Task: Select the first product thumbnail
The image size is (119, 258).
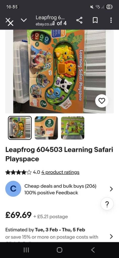Action: tap(20, 128)
